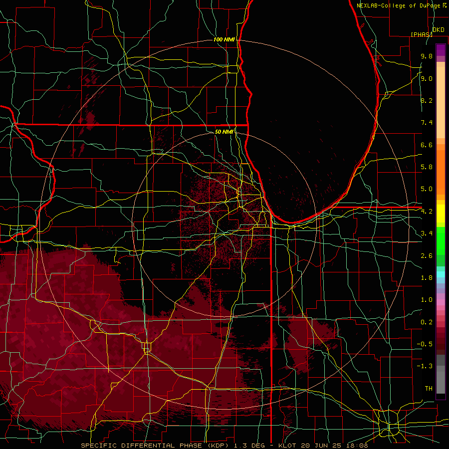Viewport: 449px width, 449px height.
Task: Click the "100 NMI" range ring label
Action: click(x=224, y=39)
